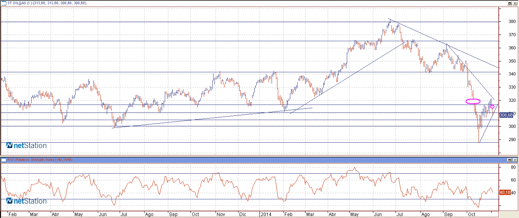The height and width of the screenshot is (218, 519).
Task: Click the 290 price axis label
Action: pyautogui.click(x=512, y=140)
